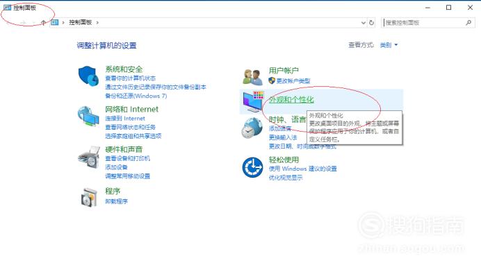Open 连接到 Internet link

[x=125, y=119]
